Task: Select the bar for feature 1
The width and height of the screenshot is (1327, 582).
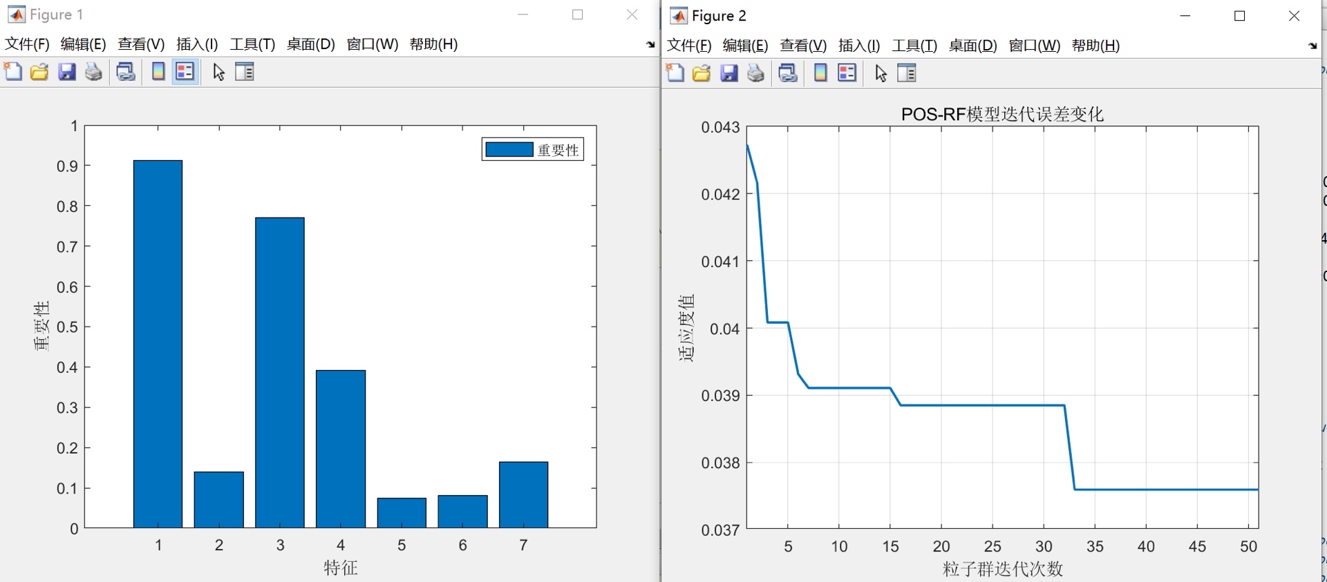Action: pos(158,345)
